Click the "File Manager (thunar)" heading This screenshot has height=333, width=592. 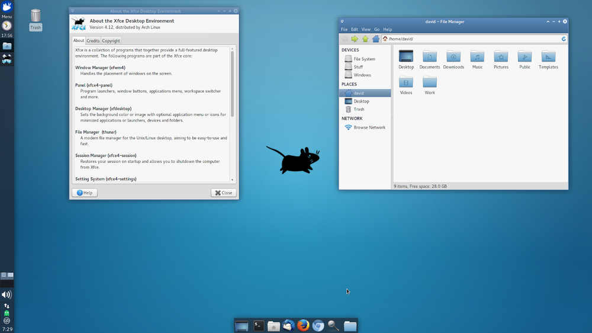pos(95,132)
